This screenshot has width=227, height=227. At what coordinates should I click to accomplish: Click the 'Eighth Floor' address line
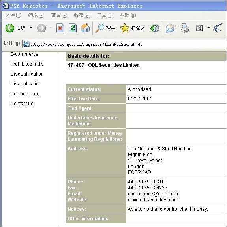tap(141, 155)
